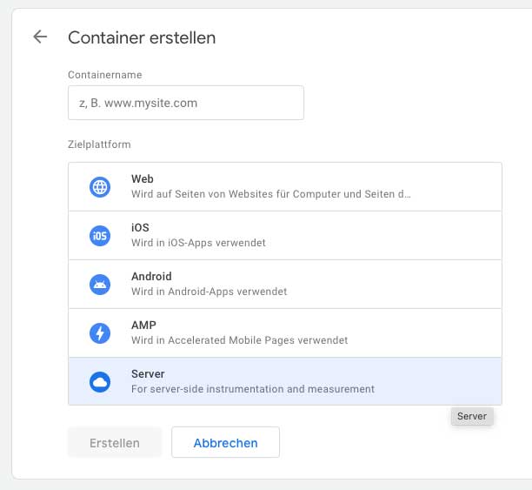
Task: Click the Android robot icon
Action: coord(100,285)
